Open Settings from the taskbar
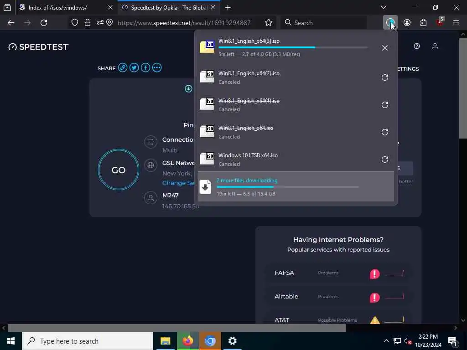 [232, 341]
